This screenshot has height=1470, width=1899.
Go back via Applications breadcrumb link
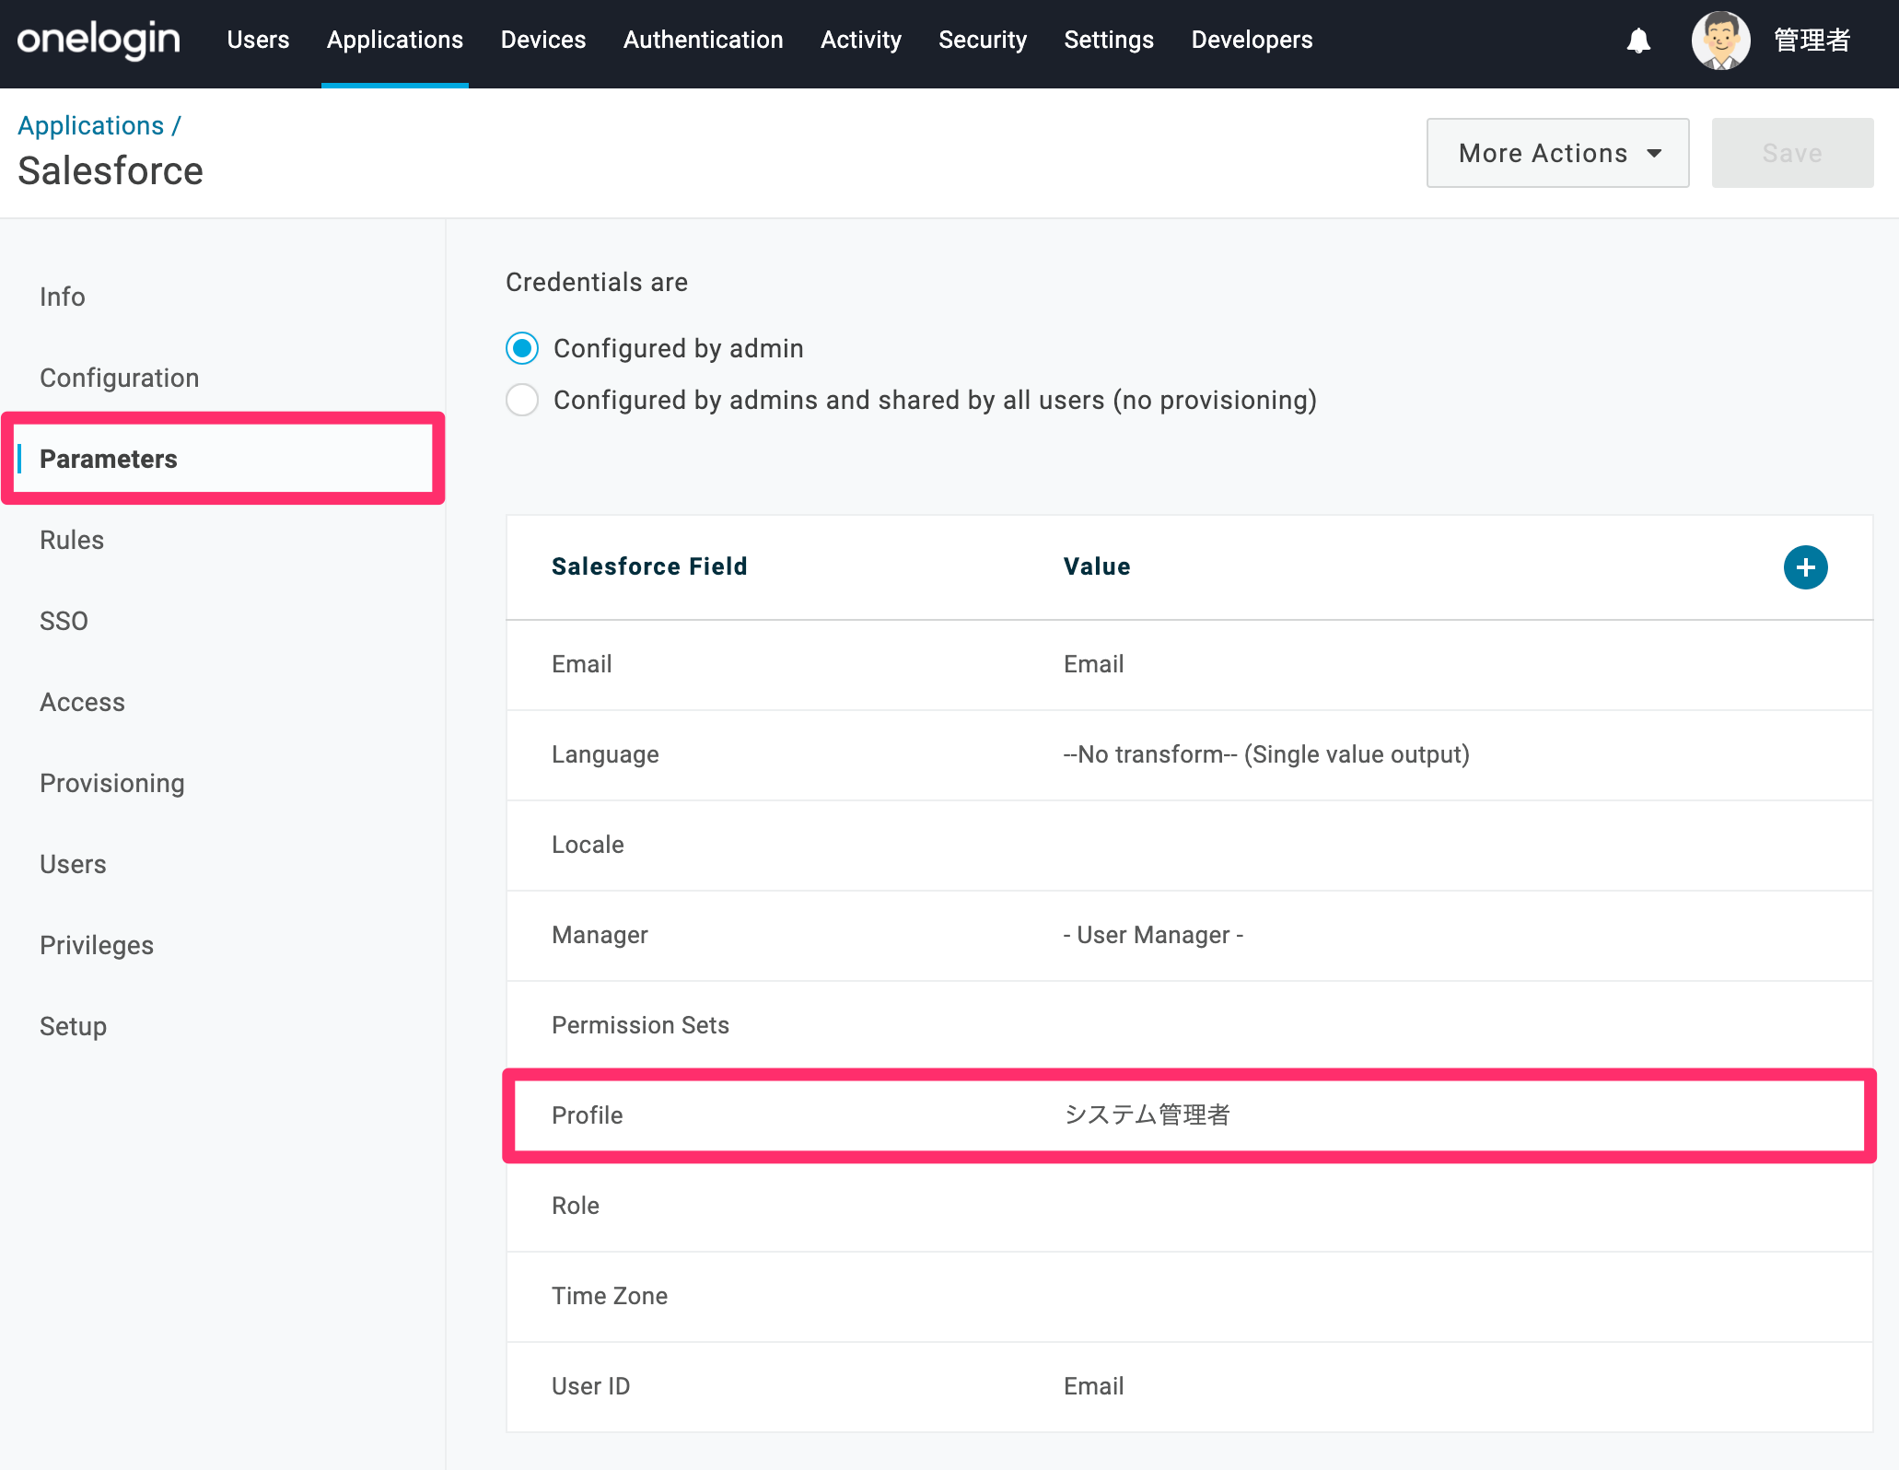pos(91,125)
